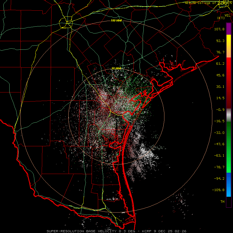The height and width of the screenshot is (233, 233).
Task: Click the VEL legend title
Action: point(227,16)
